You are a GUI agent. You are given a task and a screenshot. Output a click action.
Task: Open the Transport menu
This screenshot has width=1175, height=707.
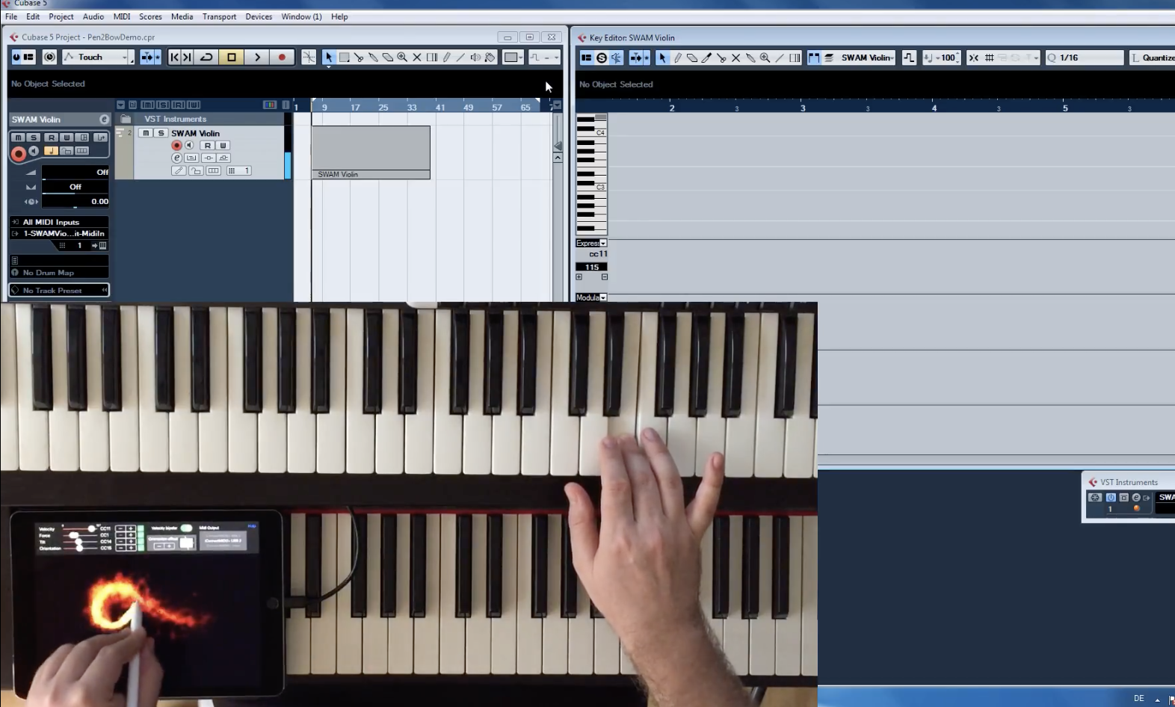click(219, 16)
